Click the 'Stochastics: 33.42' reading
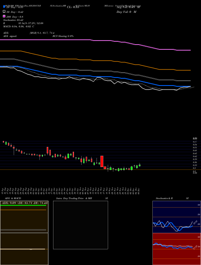This screenshot has width=201, height=265. point(13,20)
